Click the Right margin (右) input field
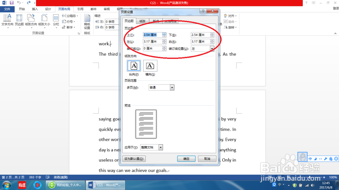The width and height of the screenshot is (339, 190). point(200,41)
